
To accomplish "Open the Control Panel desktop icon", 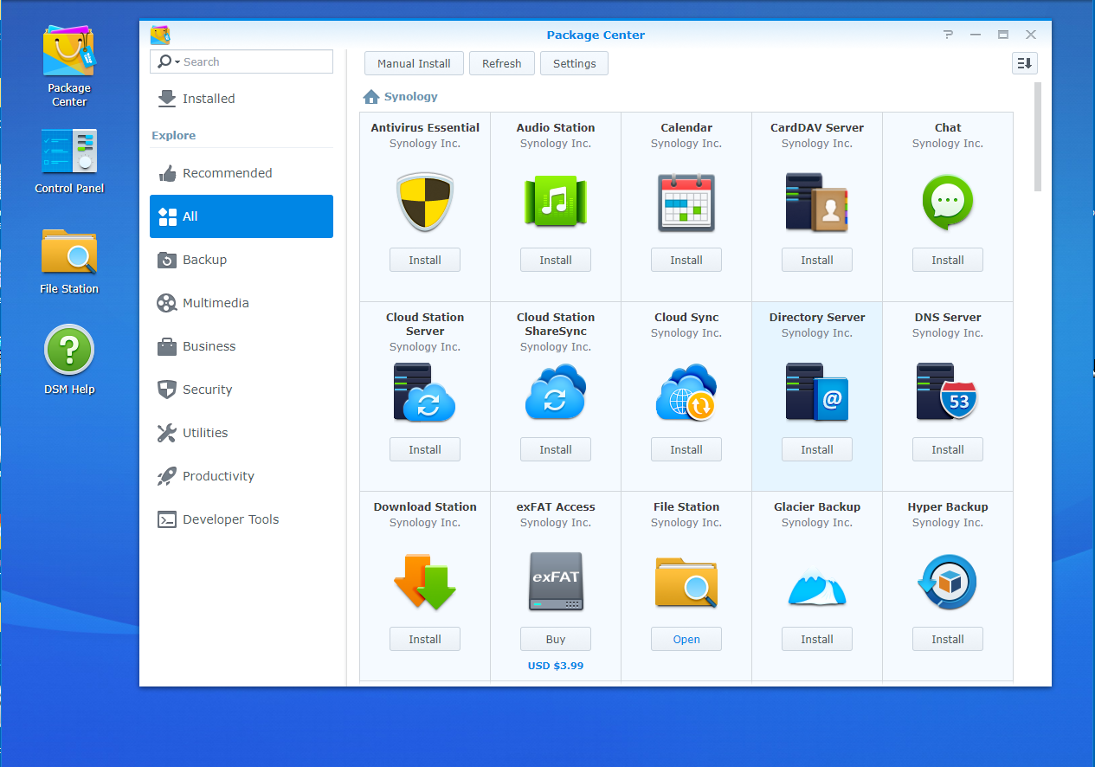I will tap(69, 153).
